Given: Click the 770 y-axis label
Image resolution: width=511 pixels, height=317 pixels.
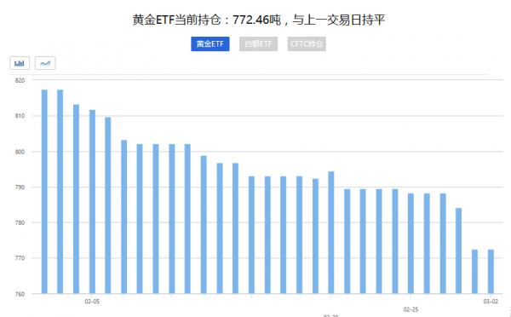Looking at the screenshot, I should pyautogui.click(x=20, y=258).
